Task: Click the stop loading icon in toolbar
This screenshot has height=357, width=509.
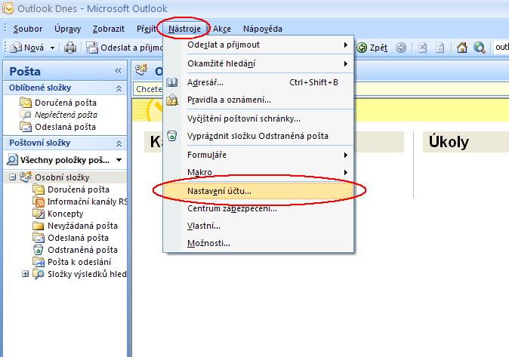Action: tap(422, 48)
